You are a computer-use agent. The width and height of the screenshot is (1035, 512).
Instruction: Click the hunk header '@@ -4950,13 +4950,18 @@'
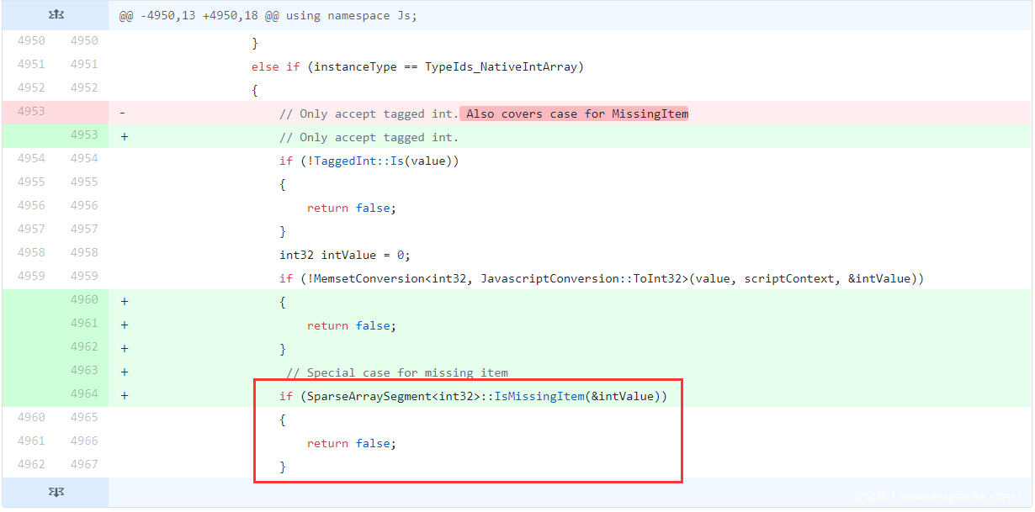click(268, 16)
